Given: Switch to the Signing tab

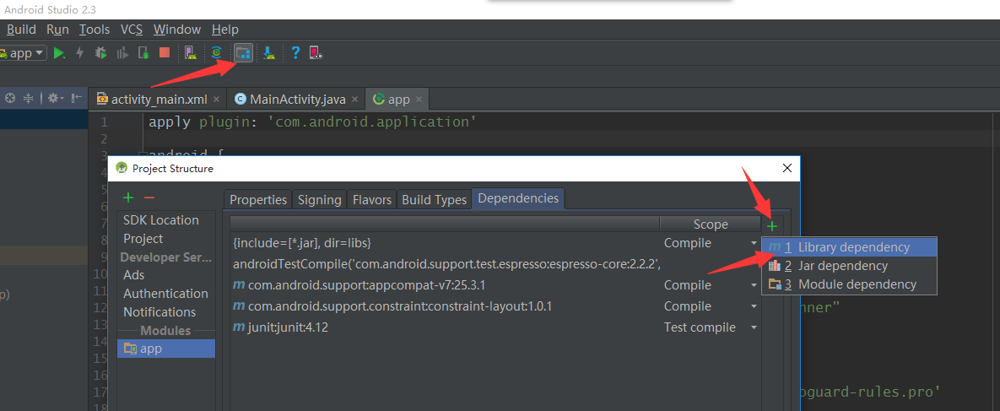Looking at the screenshot, I should pos(320,200).
